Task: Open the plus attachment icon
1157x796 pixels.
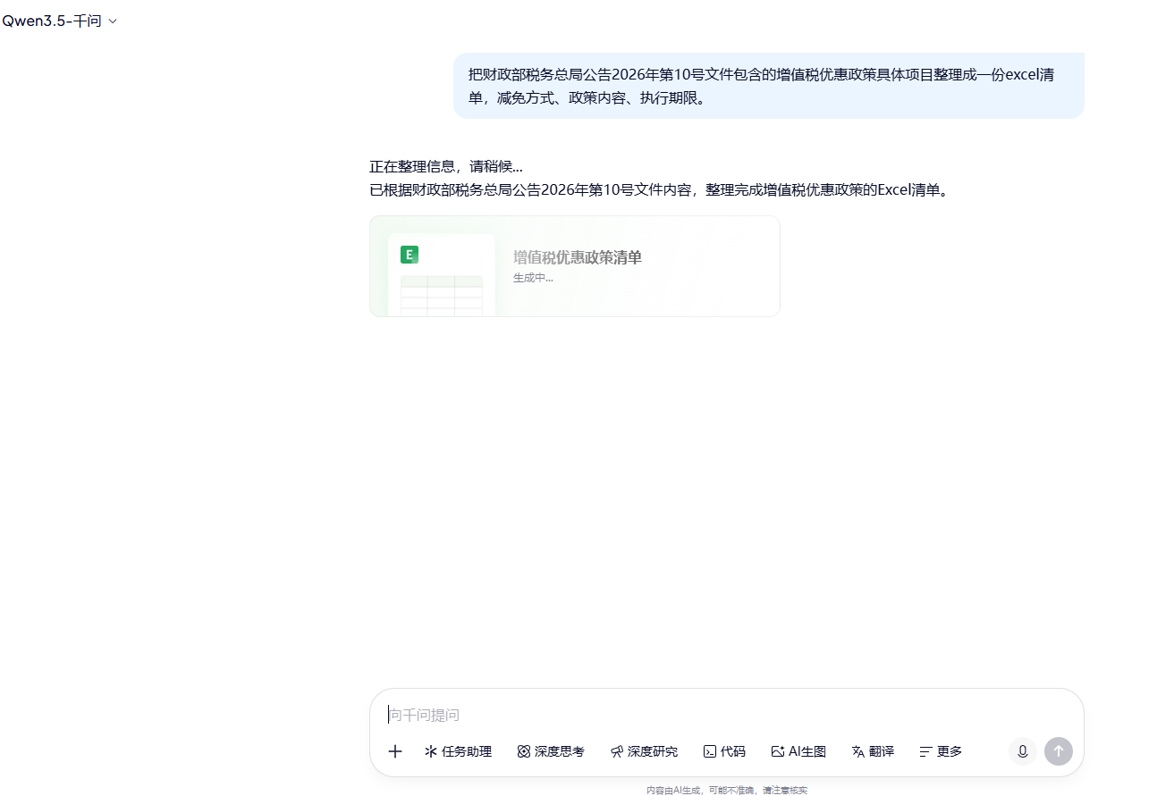Action: [394, 751]
